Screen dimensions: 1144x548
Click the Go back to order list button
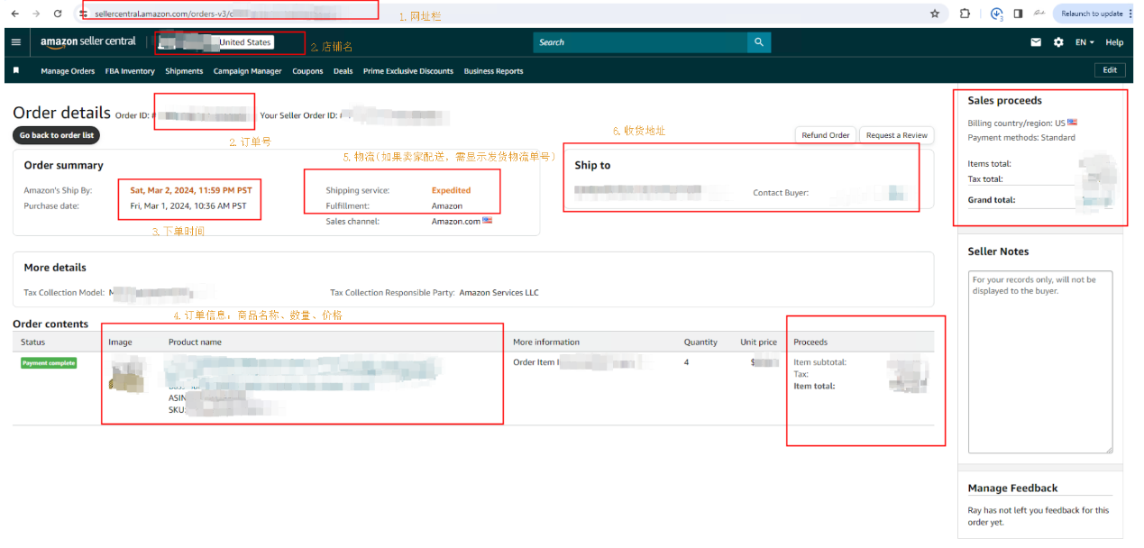[x=57, y=135]
